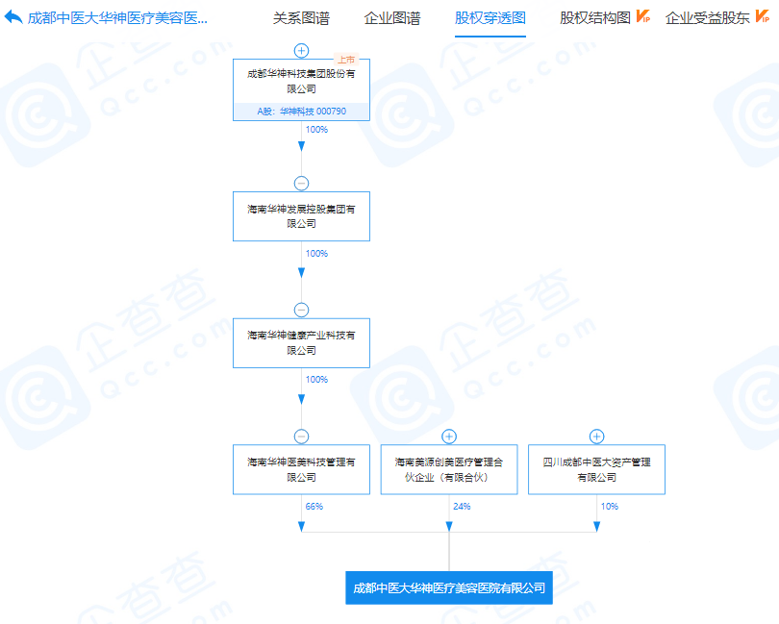The image size is (779, 624).
Task: Collapse the 海南华神发展控股集团 node
Action: [x=301, y=183]
